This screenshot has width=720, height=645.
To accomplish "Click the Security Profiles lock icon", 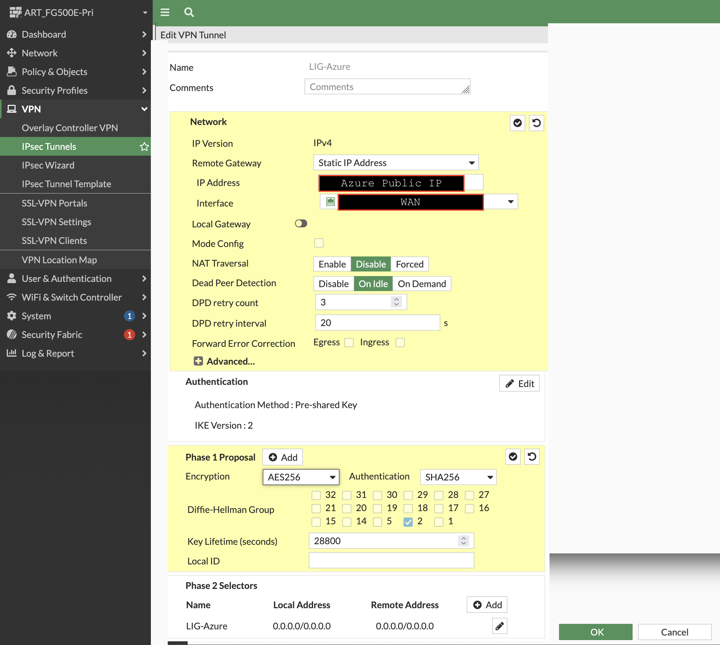I will 12,90.
